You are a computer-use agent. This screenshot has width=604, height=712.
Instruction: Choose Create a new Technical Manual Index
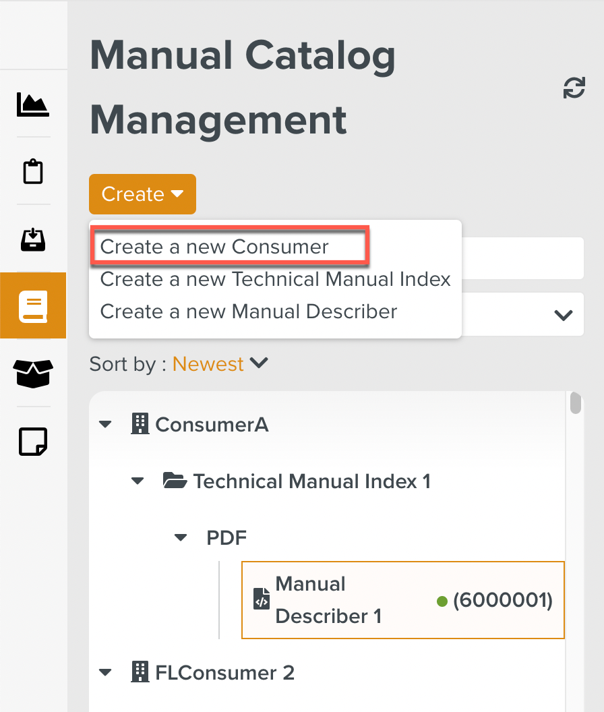coord(275,278)
